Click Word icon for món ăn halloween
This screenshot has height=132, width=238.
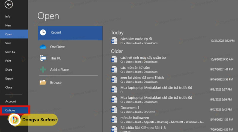(114, 120)
